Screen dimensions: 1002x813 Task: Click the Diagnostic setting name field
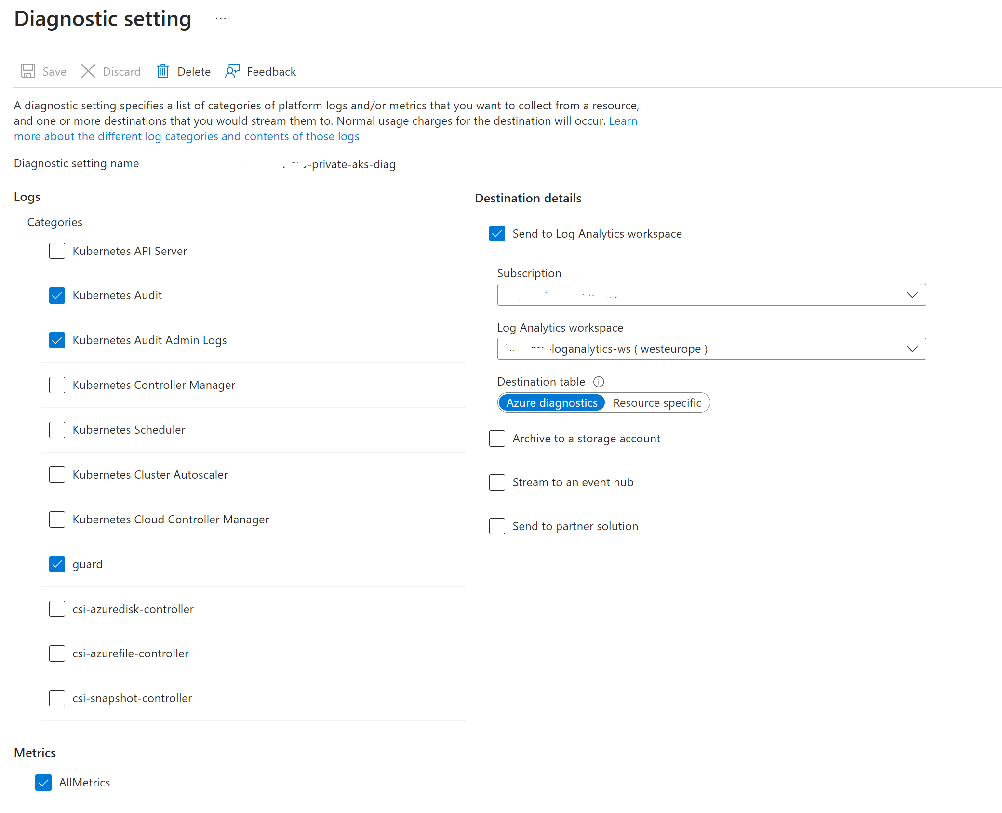(318, 164)
